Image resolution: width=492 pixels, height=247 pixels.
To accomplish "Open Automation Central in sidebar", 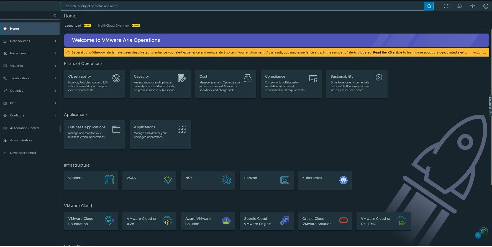I will click(24, 128).
